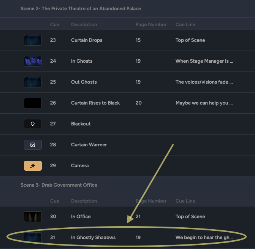Select the 'Blackout' description
255x249 pixels.
tap(81, 124)
